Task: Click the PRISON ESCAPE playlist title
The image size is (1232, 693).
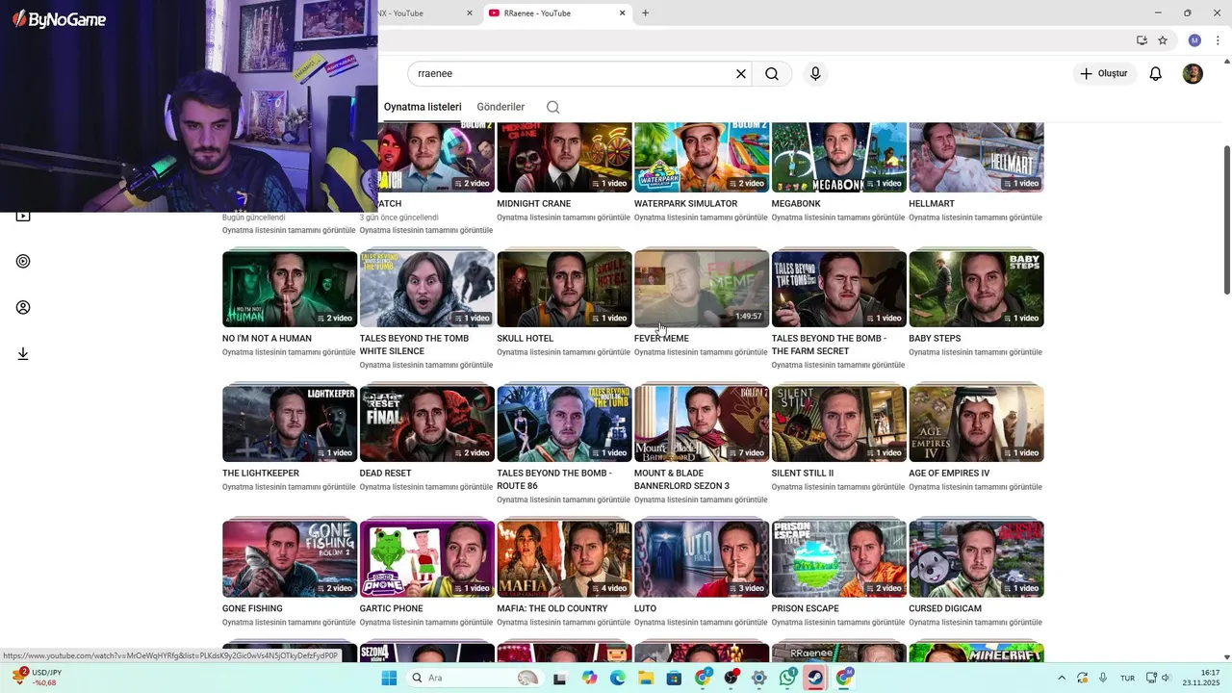Action: [805, 608]
